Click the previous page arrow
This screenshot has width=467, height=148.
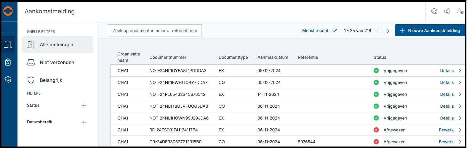[378, 31]
